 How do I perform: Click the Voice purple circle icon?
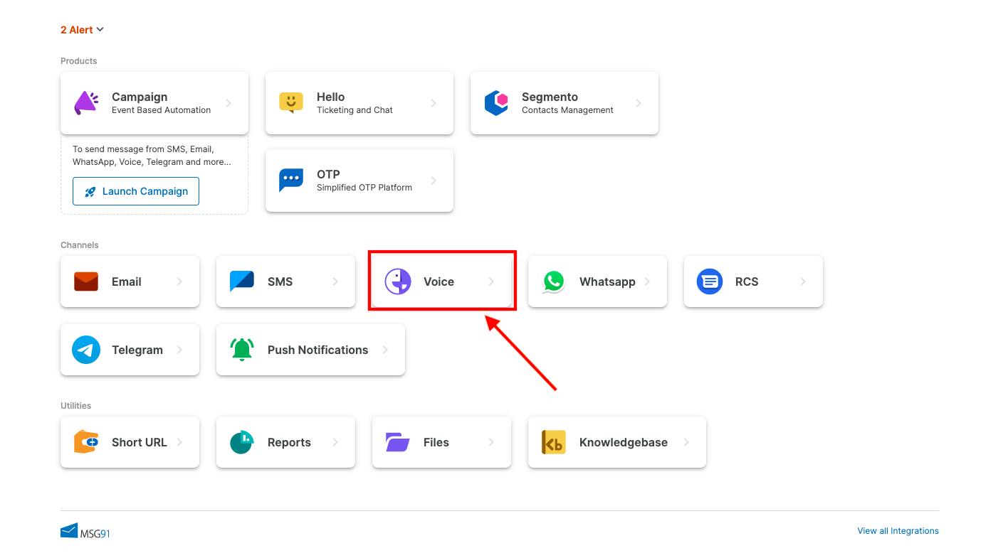pos(398,281)
